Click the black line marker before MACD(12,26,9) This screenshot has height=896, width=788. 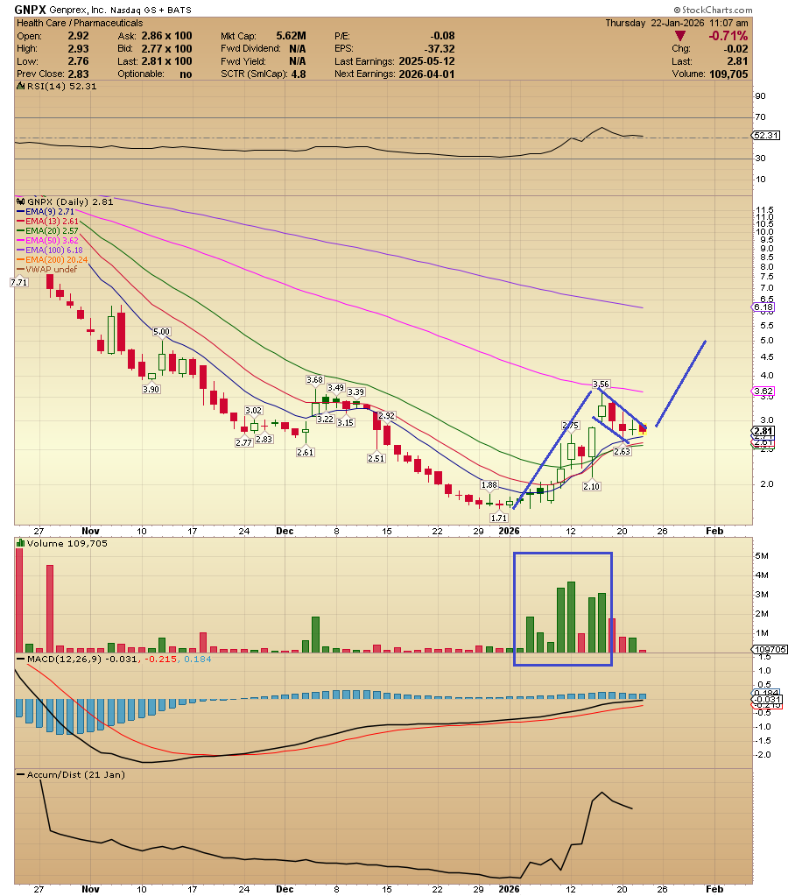(x=20, y=660)
